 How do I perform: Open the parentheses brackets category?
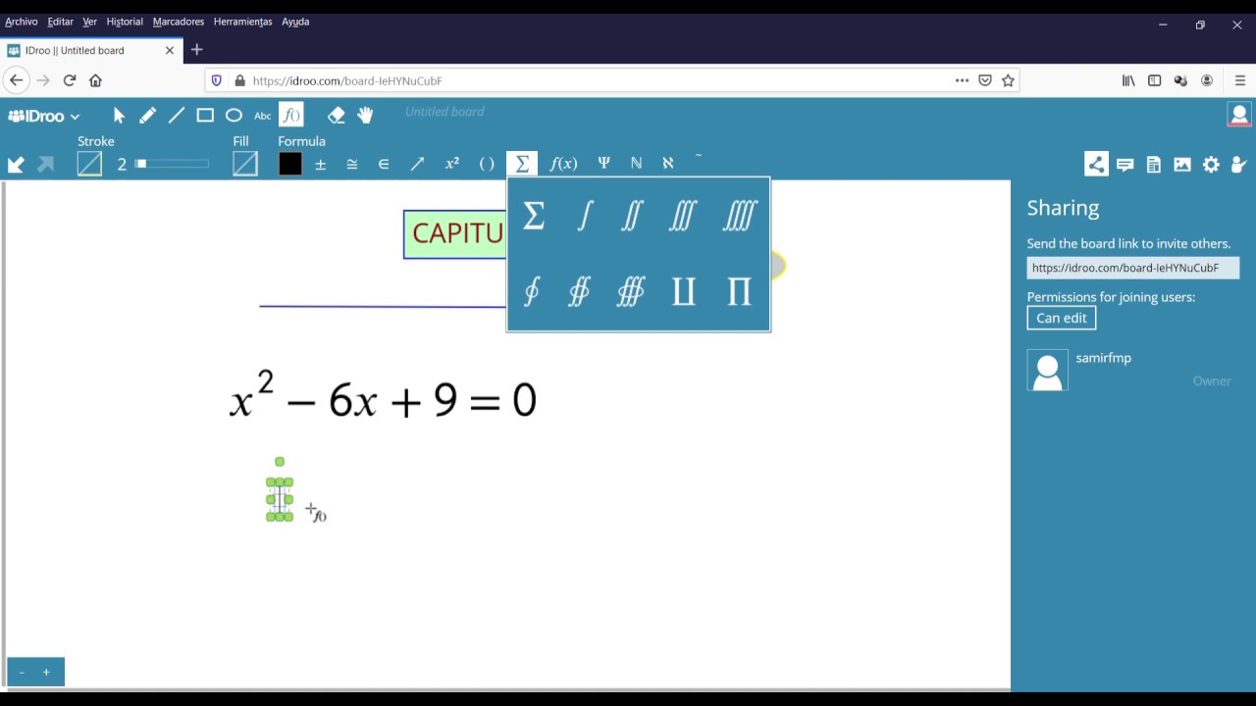[487, 164]
